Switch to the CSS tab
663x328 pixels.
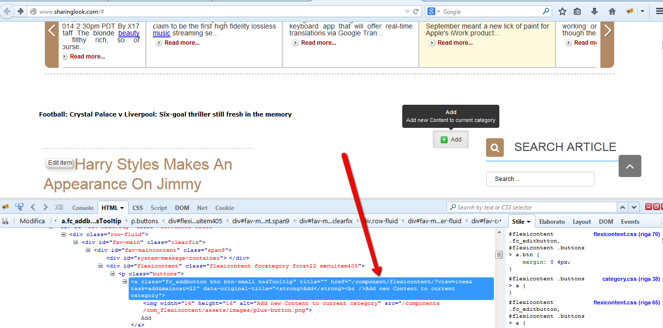click(x=138, y=208)
